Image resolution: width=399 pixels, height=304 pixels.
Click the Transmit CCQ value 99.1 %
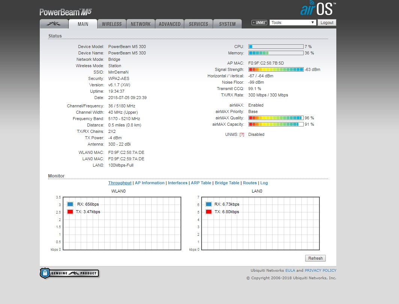coord(255,89)
